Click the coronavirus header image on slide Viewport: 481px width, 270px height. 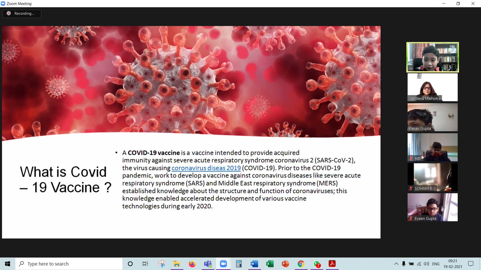click(191, 82)
